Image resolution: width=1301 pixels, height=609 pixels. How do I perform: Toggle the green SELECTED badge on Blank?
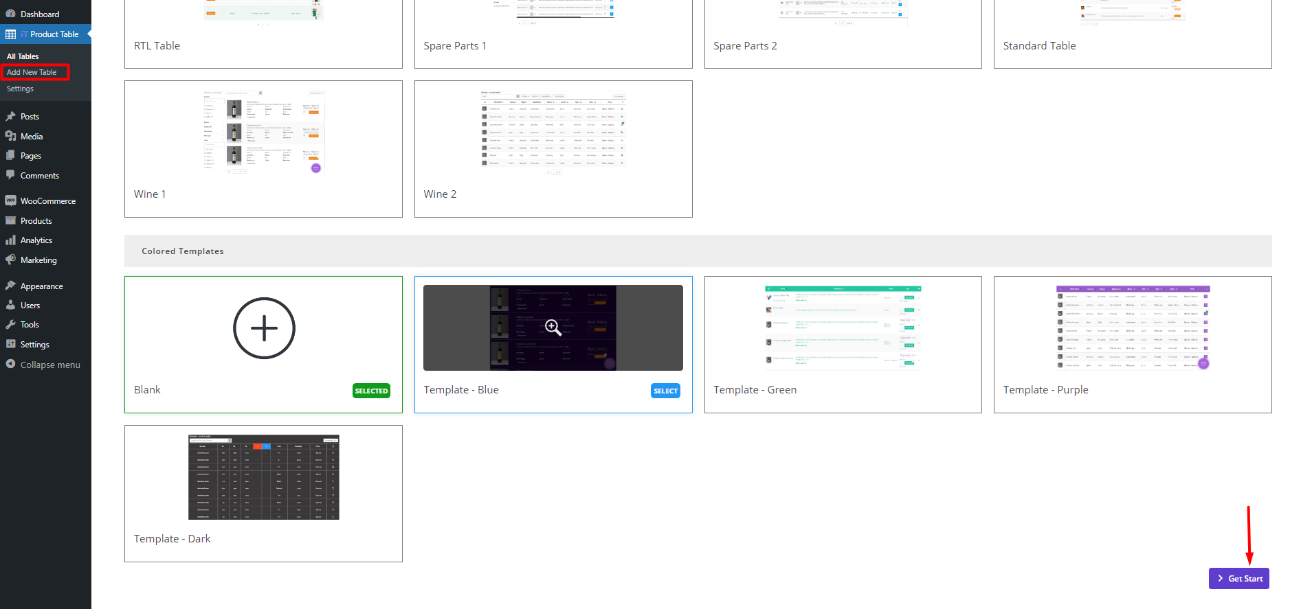tap(371, 391)
